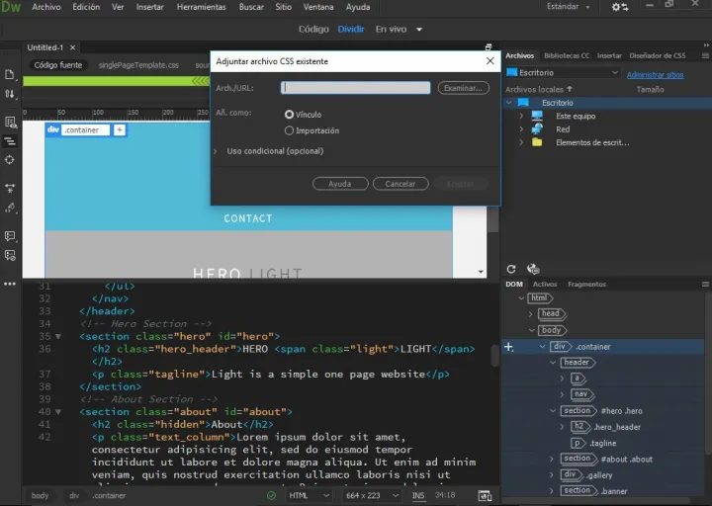This screenshot has width=712, height=506.
Task: Click the Administrar sitios link
Action: point(655,74)
